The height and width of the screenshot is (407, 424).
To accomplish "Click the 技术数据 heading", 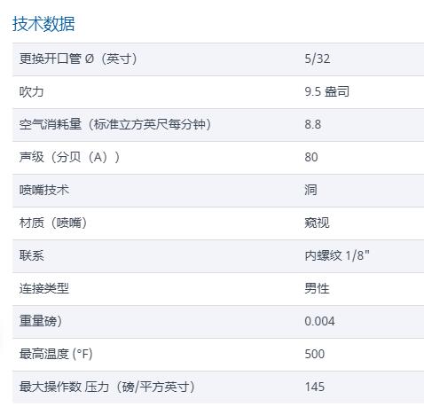I will point(43,24).
